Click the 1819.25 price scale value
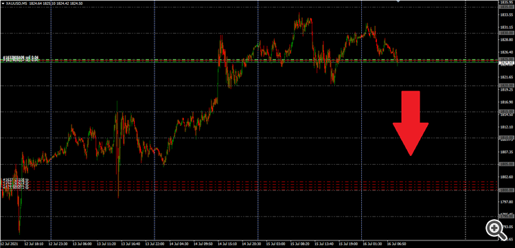The width and height of the screenshot is (515, 248). [x=506, y=90]
